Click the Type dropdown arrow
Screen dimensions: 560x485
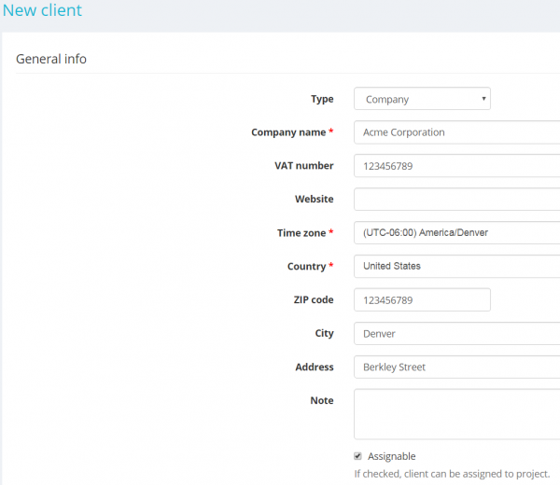click(483, 99)
